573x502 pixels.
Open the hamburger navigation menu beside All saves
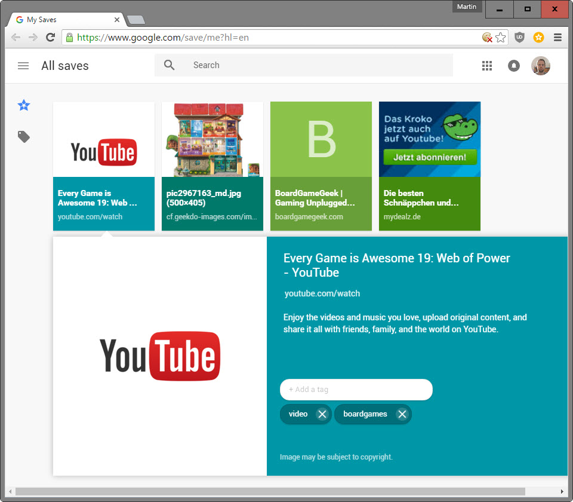tap(23, 66)
